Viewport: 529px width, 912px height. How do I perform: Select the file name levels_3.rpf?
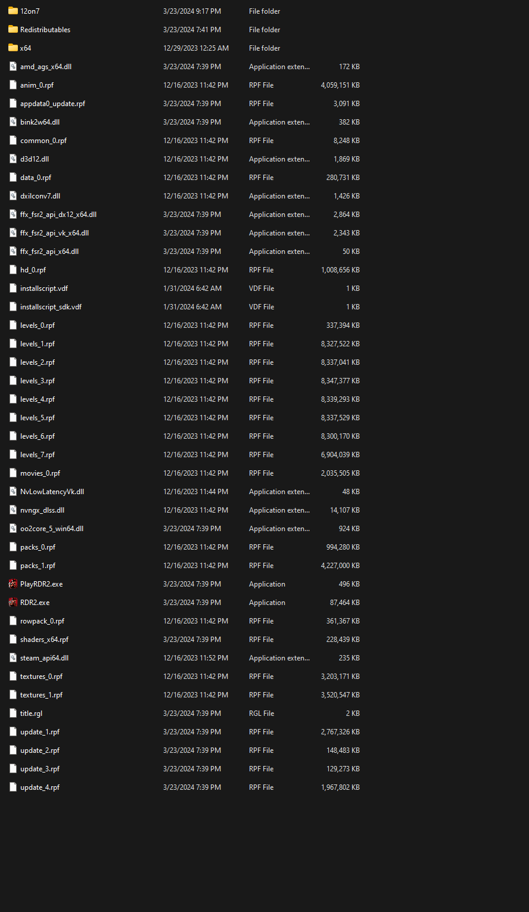pyautogui.click(x=38, y=381)
